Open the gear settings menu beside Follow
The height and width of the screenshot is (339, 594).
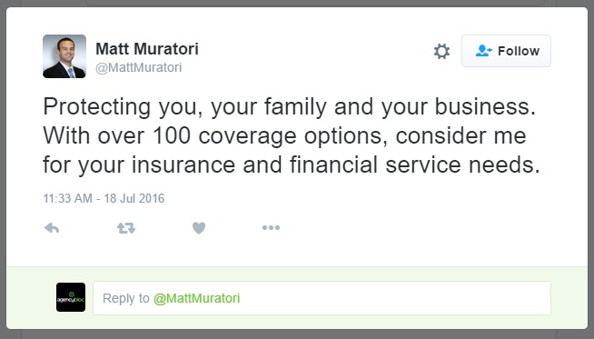pos(441,51)
